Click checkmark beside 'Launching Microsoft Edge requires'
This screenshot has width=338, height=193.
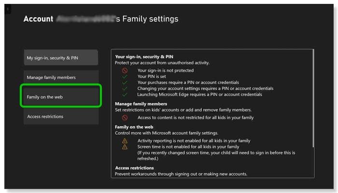125,95
